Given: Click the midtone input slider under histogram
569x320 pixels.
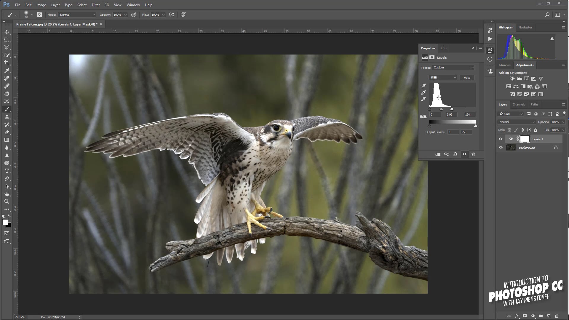Looking at the screenshot, I should tap(441, 109).
